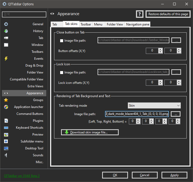Click the Preview picture icon
This screenshot has width=193, height=182.
click(6, 135)
